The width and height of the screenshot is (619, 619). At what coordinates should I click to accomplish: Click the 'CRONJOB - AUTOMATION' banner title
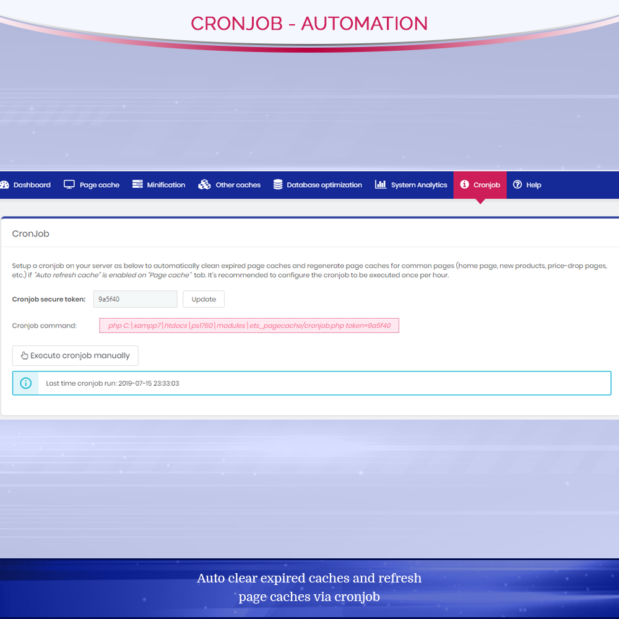pyautogui.click(x=309, y=24)
